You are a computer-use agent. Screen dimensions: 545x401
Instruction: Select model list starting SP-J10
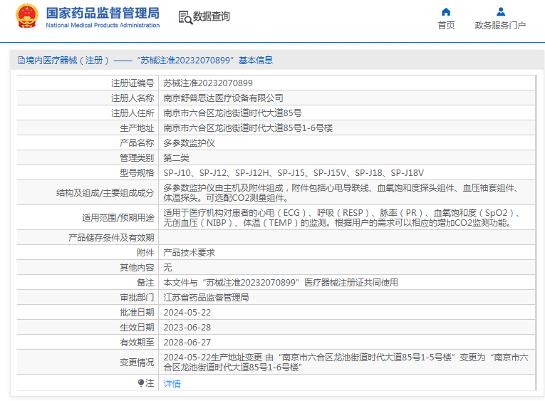(x=294, y=172)
